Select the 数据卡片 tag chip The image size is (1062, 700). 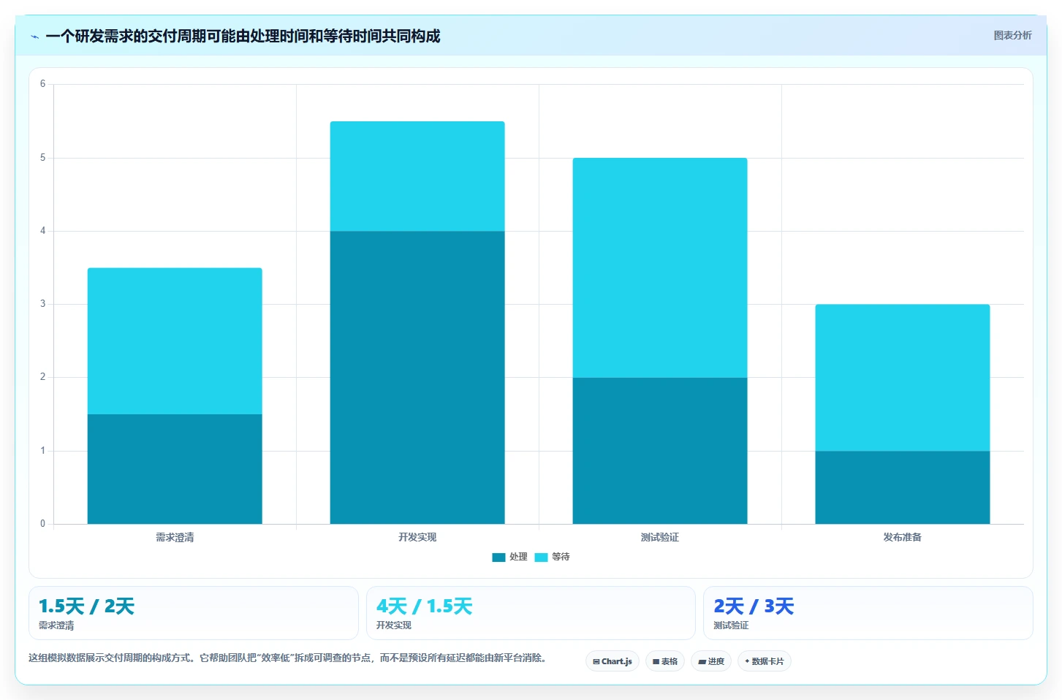[765, 661]
